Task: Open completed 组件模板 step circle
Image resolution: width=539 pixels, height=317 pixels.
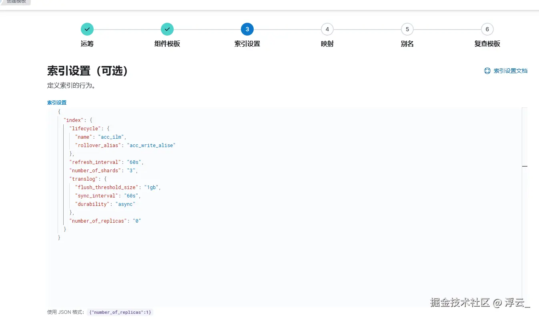Action: point(167,29)
